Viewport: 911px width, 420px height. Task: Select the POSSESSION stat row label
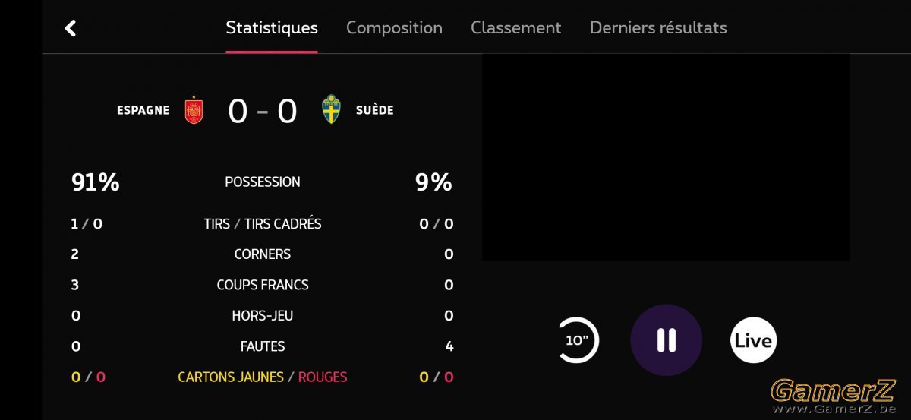(263, 182)
